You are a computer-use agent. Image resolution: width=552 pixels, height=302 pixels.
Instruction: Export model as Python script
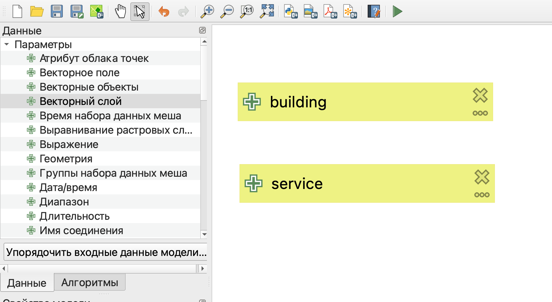pyautogui.click(x=290, y=12)
